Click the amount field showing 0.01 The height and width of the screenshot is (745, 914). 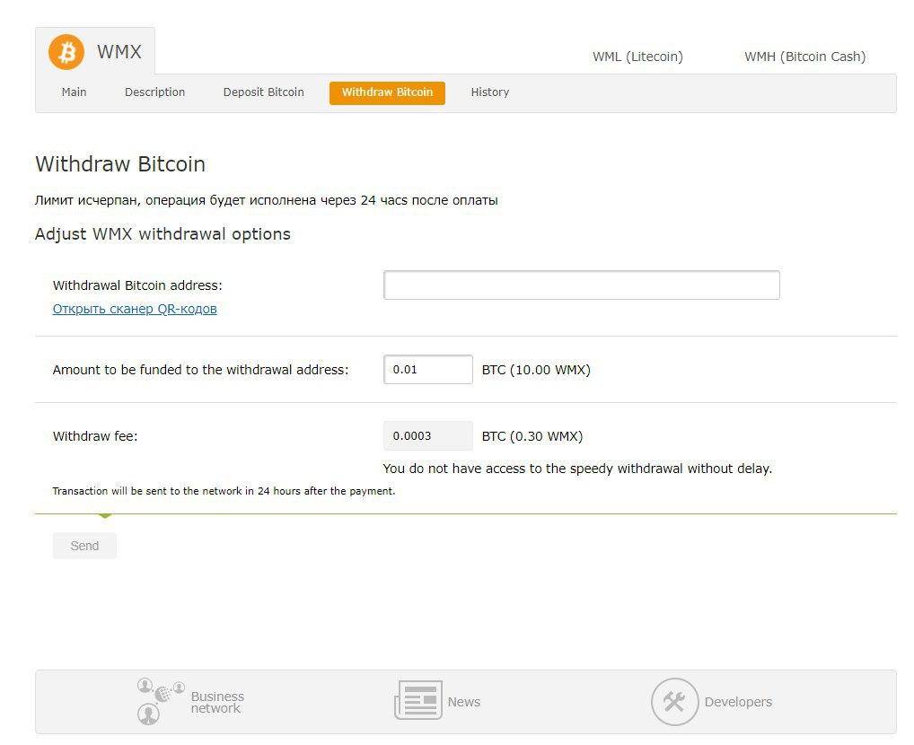(x=428, y=369)
